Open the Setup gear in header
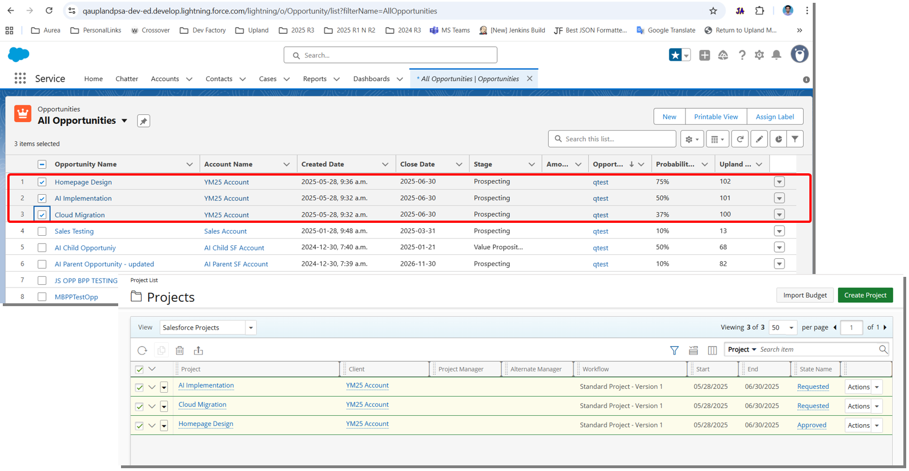This screenshot has width=909, height=471. pos(759,55)
